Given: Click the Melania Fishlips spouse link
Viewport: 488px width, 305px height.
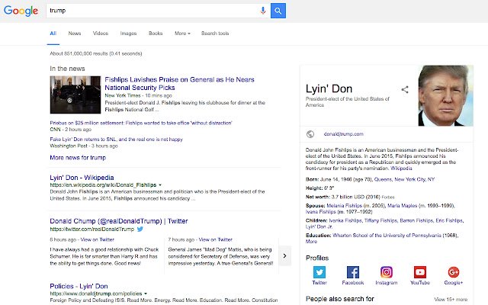Looking at the screenshot, I should coord(344,206).
